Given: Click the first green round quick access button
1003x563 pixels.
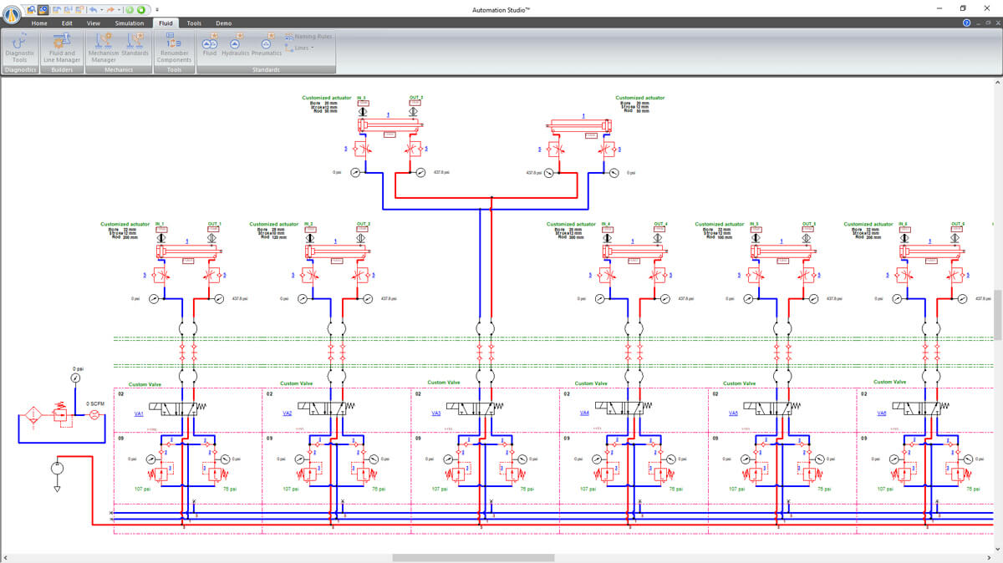Looking at the screenshot, I should point(130,9).
